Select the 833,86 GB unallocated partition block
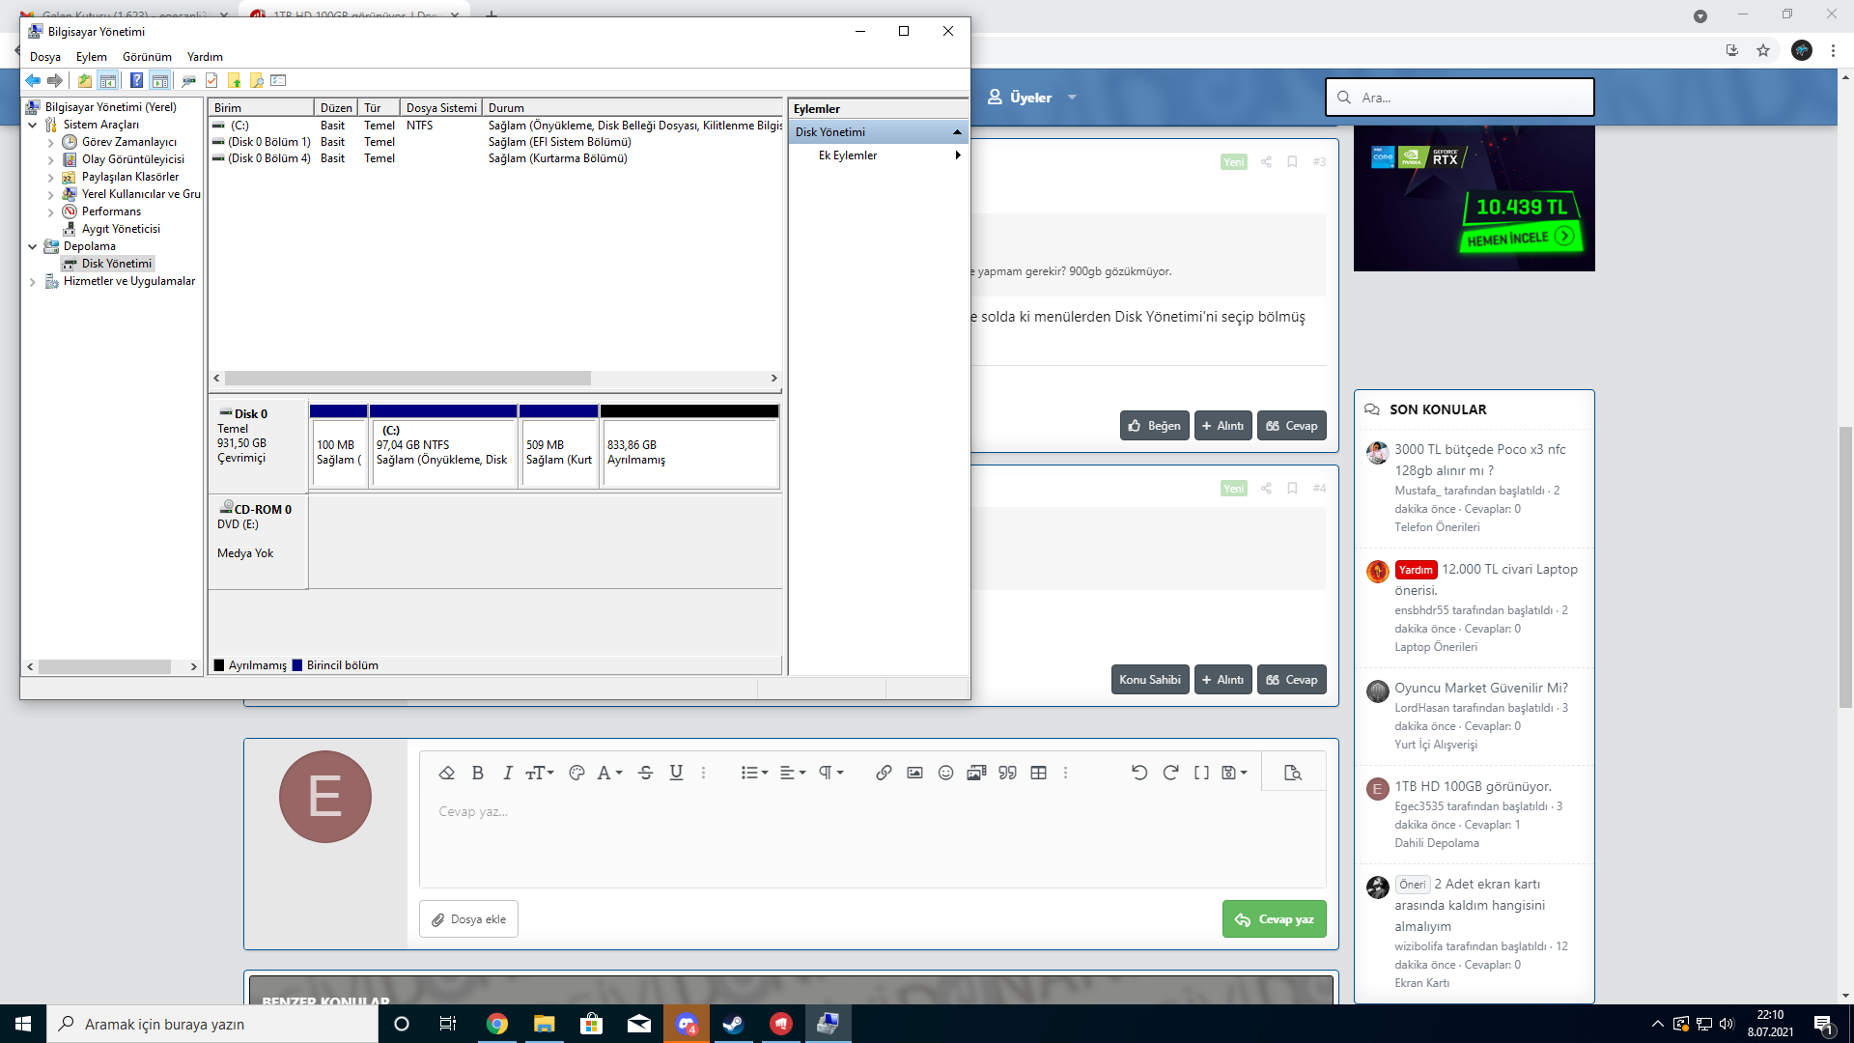This screenshot has width=1854, height=1043. (x=688, y=452)
